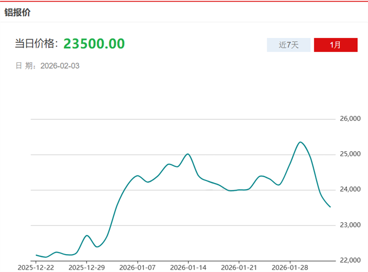This screenshot has width=368, height=272.
Task: Click the green 23500.00 price value
Action: coord(94,44)
